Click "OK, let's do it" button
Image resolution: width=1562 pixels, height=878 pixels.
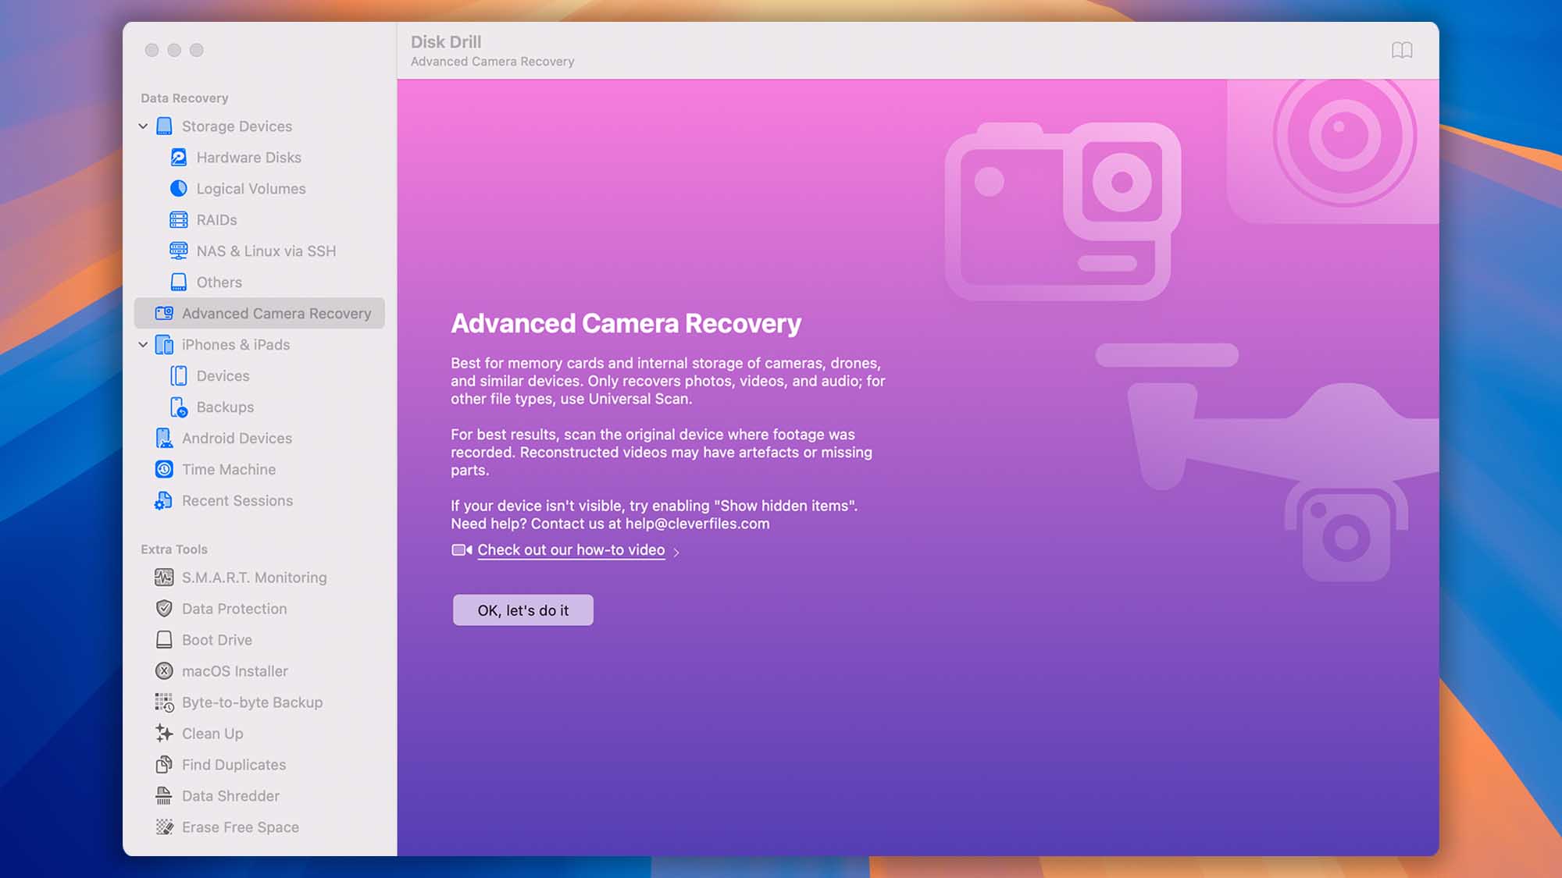click(x=523, y=610)
